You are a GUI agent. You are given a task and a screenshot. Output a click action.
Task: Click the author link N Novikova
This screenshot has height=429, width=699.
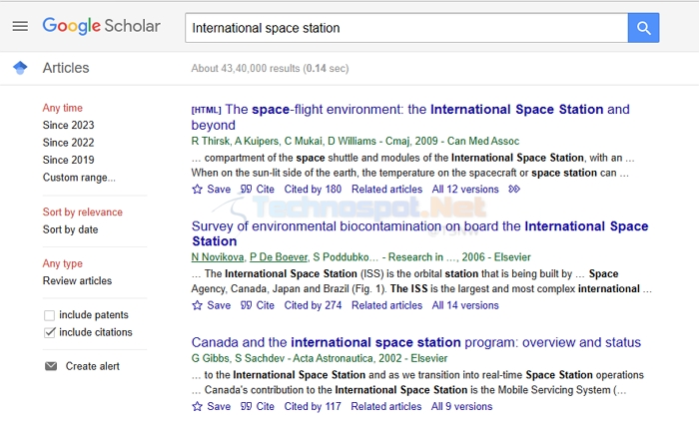[x=218, y=257]
